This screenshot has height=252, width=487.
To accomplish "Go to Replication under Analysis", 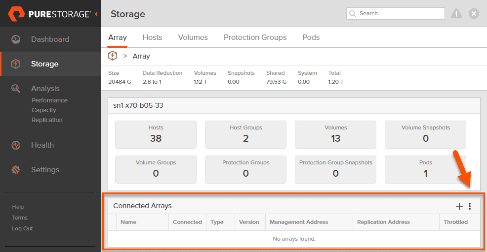I will [x=47, y=120].
